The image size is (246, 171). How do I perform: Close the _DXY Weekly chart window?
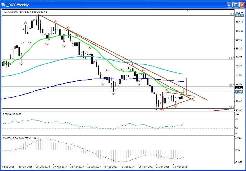tap(242, 5)
